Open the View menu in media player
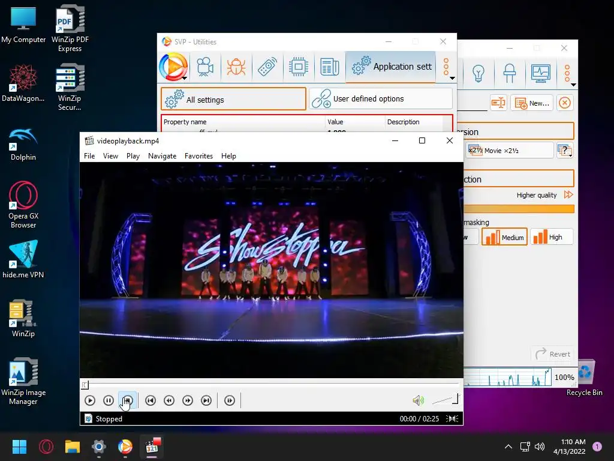The image size is (614, 461). (110, 156)
